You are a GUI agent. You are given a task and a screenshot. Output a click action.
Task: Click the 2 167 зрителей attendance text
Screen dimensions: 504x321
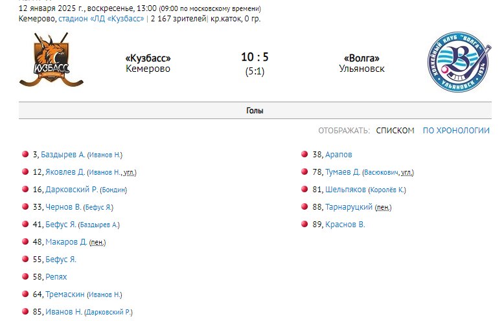click(178, 19)
